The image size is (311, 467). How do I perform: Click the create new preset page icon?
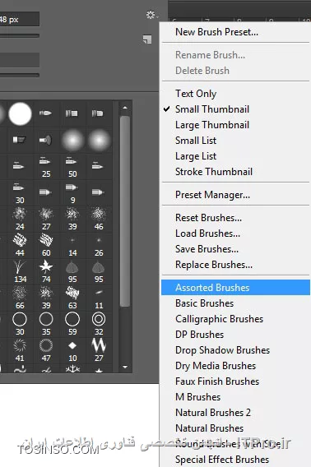(147, 39)
